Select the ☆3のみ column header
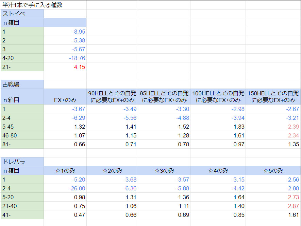The height and width of the screenshot is (226, 301). pos(164,170)
